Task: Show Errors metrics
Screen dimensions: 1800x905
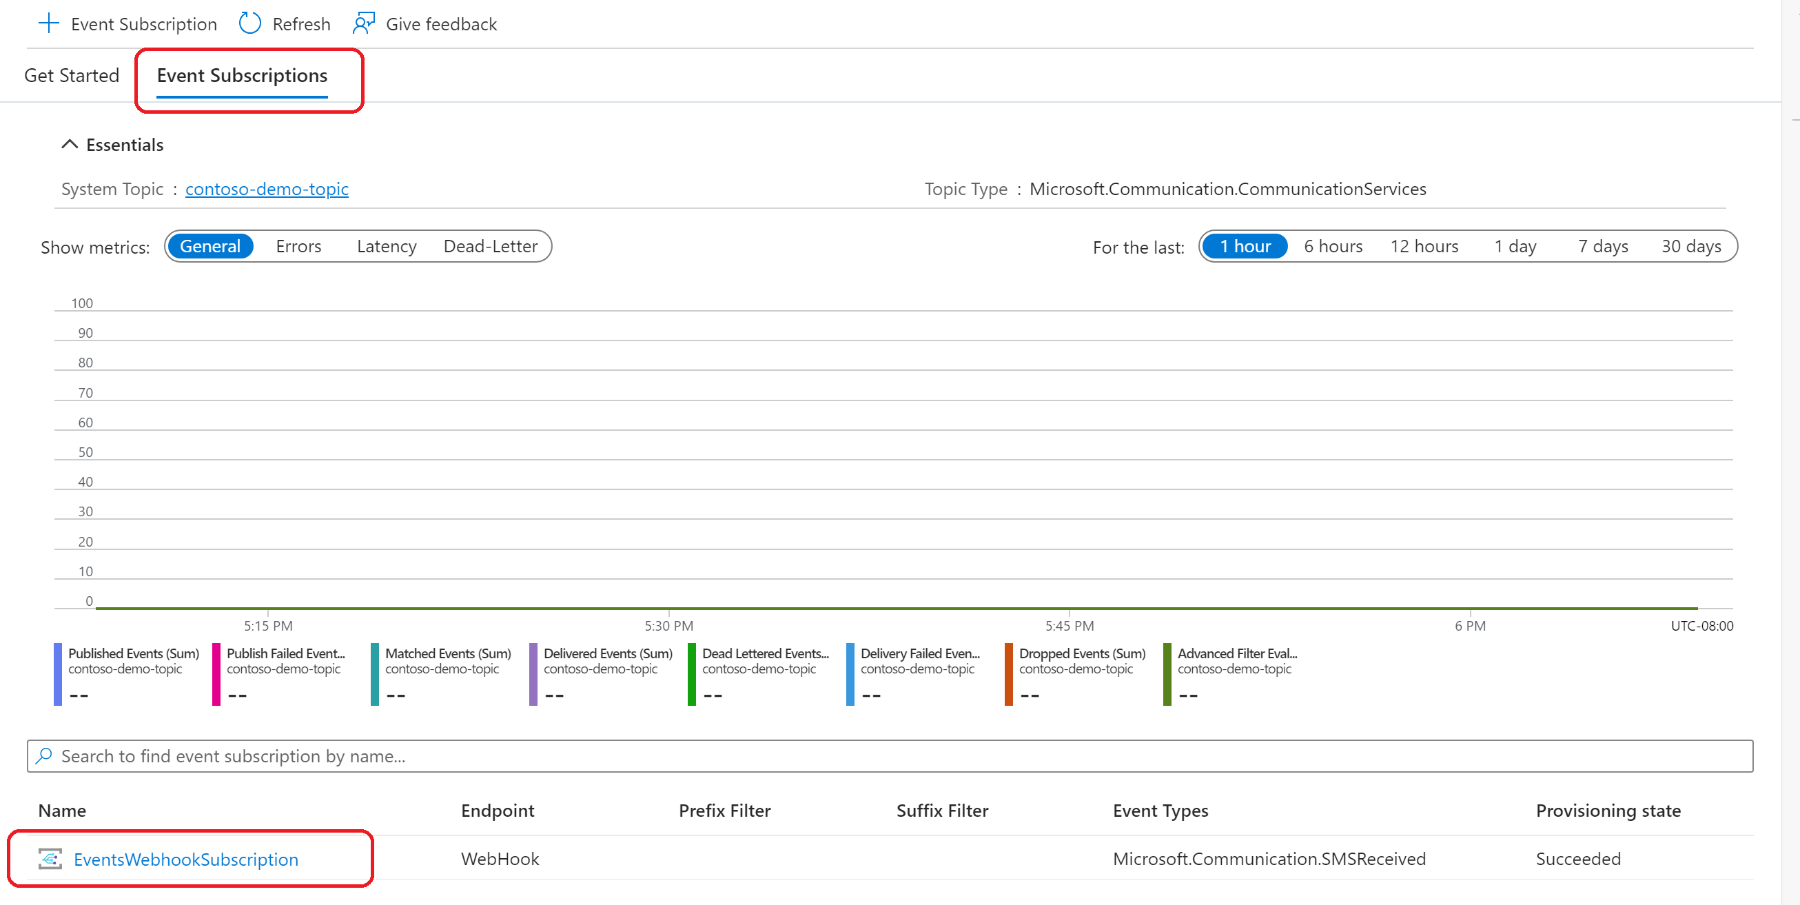Action: click(298, 247)
